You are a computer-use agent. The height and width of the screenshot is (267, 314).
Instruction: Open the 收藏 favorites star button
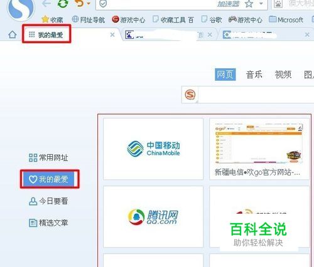tap(52, 19)
